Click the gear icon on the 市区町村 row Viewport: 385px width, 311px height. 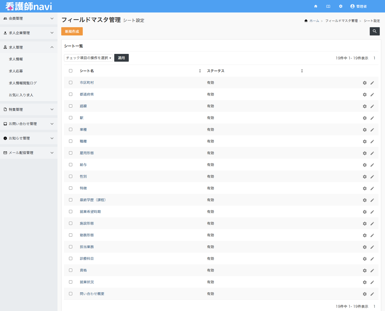point(364,83)
